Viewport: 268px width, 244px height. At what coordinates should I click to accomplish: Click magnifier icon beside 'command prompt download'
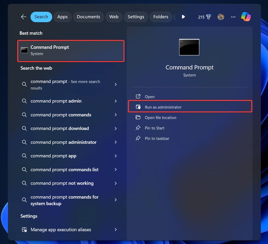pos(24,128)
